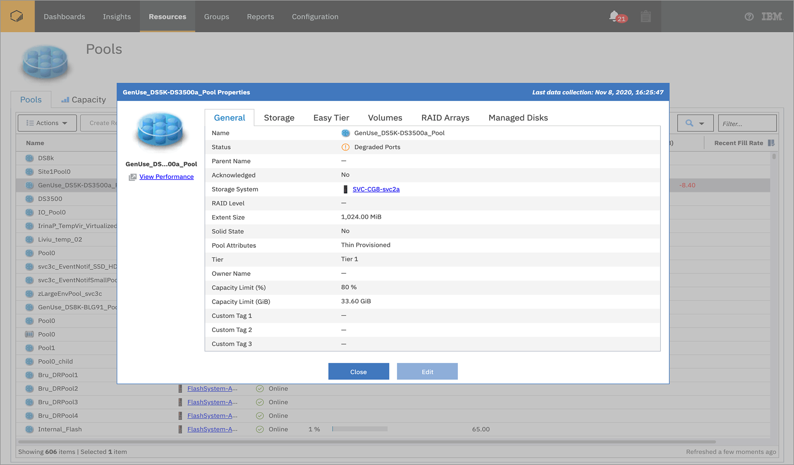Click the Capacity tab's chart icon
794x465 pixels.
[x=65, y=100]
